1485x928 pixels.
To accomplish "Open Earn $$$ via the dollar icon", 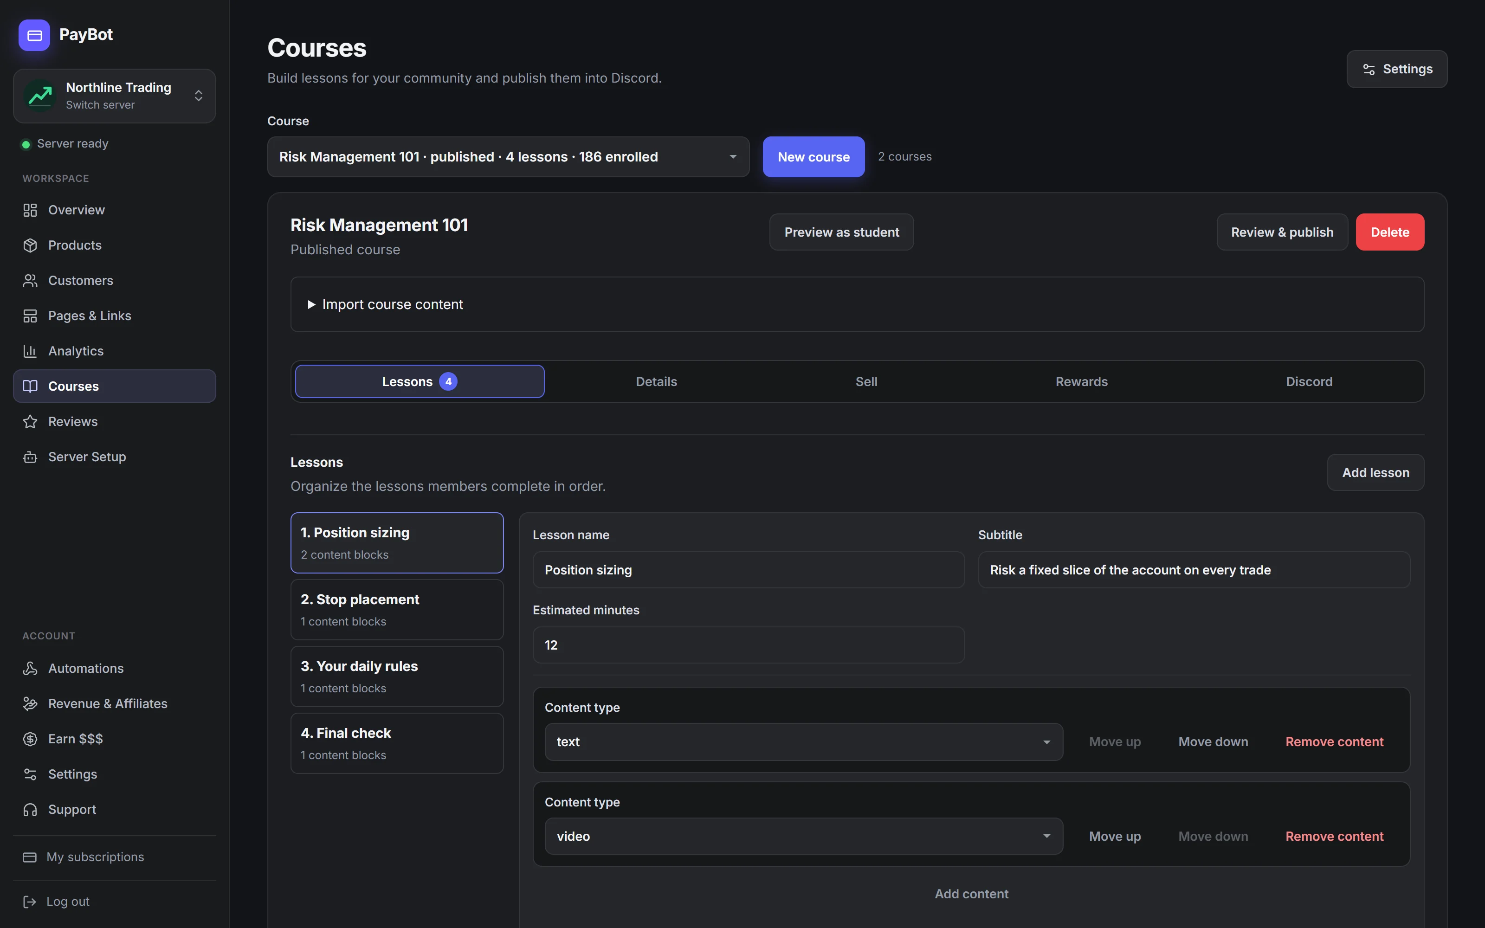I will pyautogui.click(x=30, y=739).
